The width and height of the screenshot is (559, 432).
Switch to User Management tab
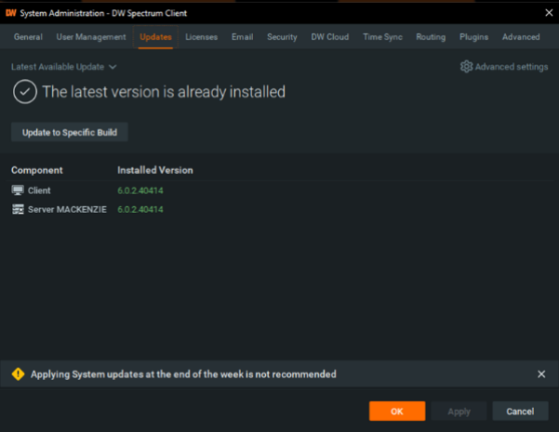(x=91, y=37)
